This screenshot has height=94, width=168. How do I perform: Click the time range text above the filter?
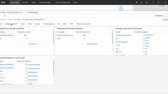pos(11,12)
